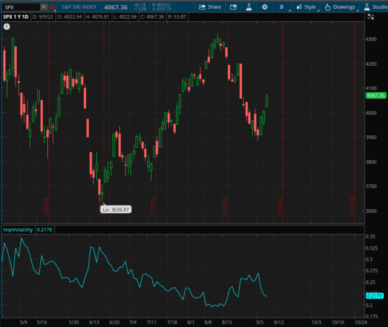
Task: Click the 8/19/22 expiration marker label
Action: [224, 206]
